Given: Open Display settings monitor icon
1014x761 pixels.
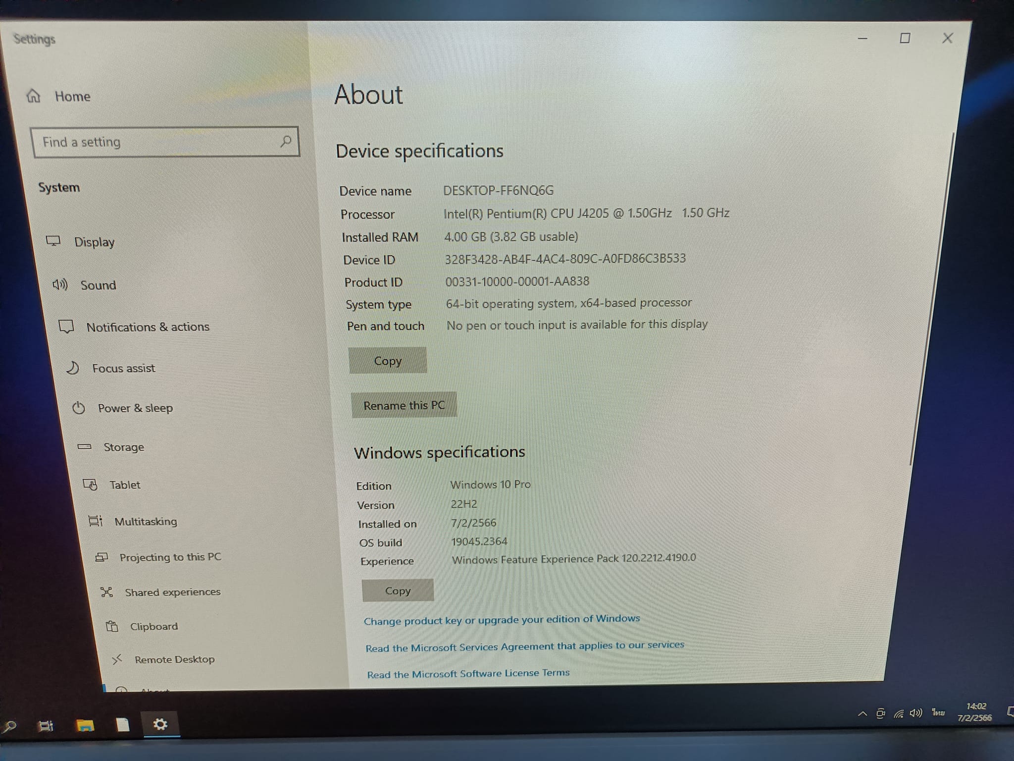Looking at the screenshot, I should coord(53,241).
